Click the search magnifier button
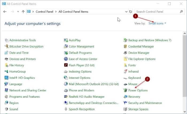The height and width of the screenshot is (114, 187). [x=181, y=11]
